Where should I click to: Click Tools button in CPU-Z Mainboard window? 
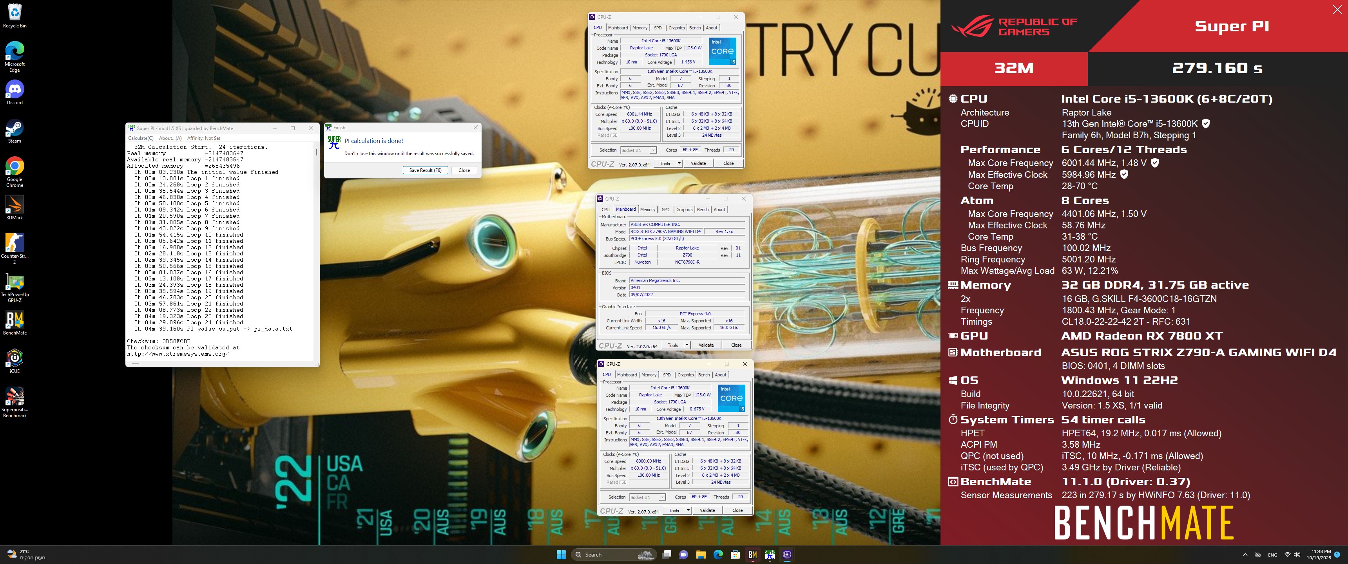[x=673, y=345]
